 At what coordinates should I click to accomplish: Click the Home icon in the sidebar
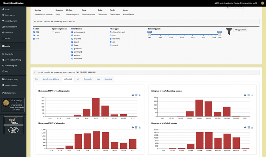pos(3,9)
